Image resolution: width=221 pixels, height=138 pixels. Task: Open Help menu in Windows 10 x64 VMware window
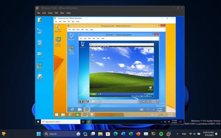68,13
